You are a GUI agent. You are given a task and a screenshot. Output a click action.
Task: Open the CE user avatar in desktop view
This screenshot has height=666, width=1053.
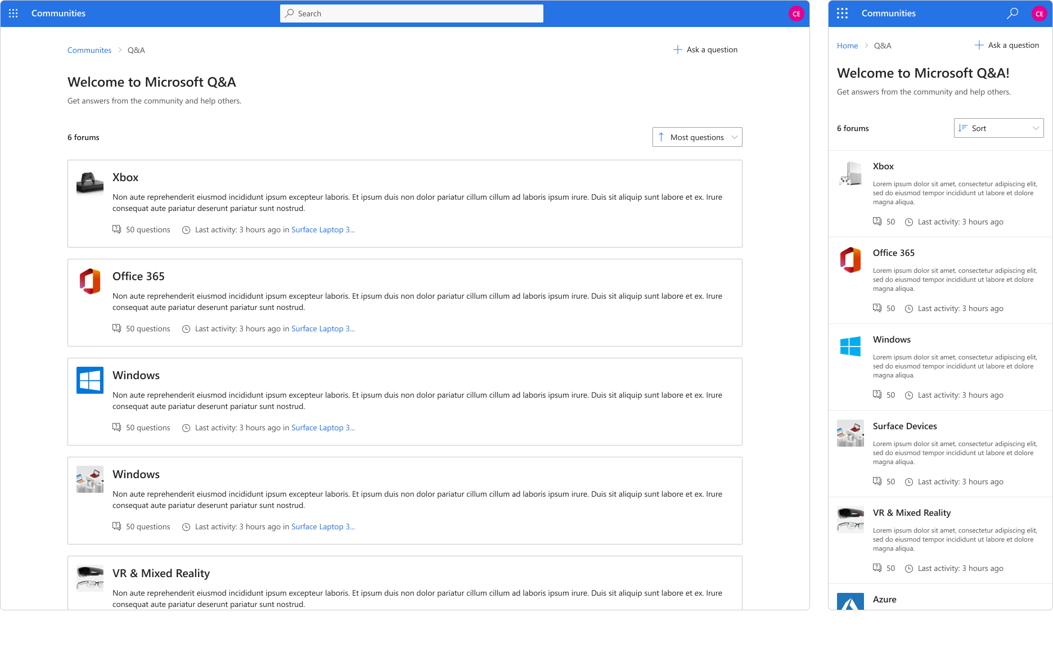(796, 13)
